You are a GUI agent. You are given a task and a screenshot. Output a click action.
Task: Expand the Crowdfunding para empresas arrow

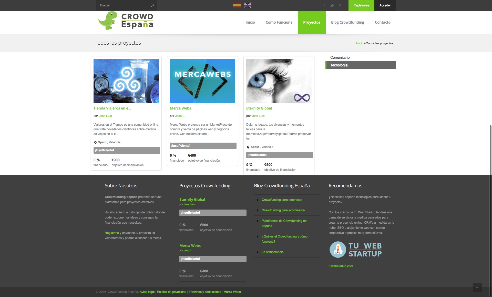point(258,200)
